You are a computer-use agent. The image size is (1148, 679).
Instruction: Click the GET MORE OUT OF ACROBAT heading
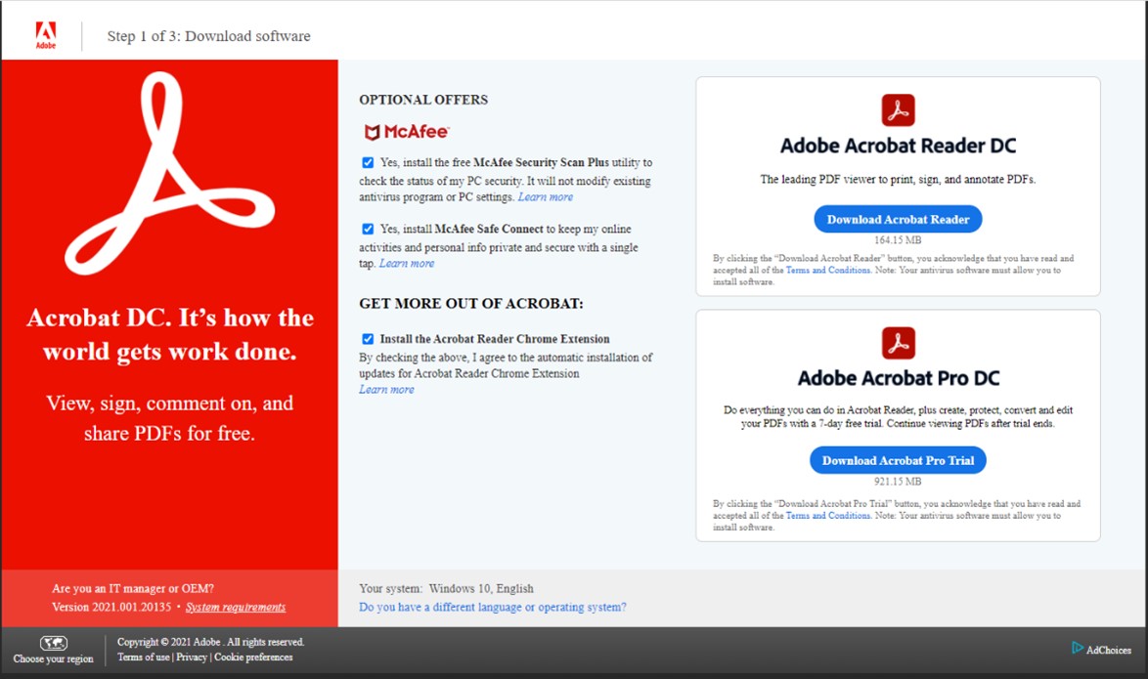(x=471, y=304)
